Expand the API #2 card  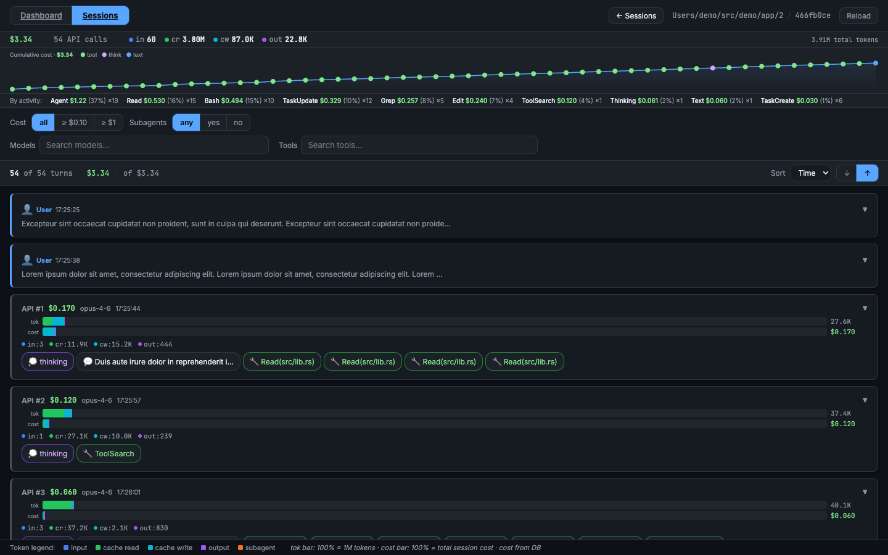click(x=865, y=400)
